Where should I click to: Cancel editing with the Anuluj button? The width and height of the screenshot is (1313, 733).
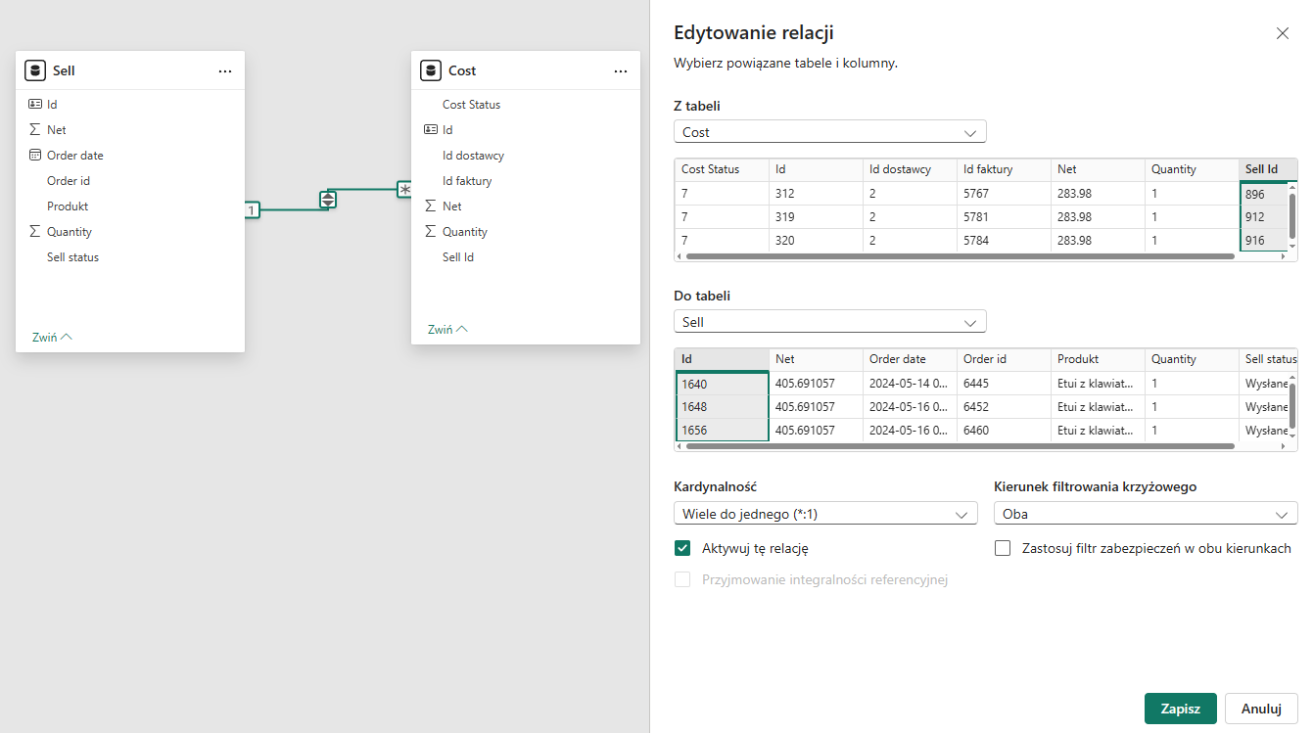[1261, 709]
